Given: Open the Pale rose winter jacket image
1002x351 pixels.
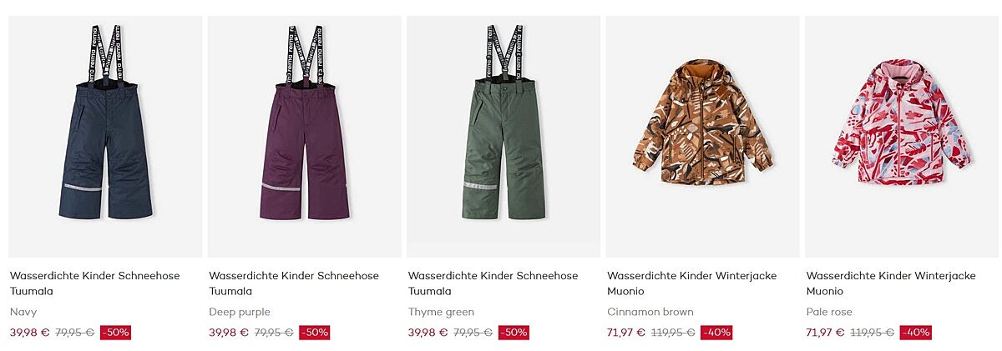Looking at the screenshot, I should click(902, 137).
